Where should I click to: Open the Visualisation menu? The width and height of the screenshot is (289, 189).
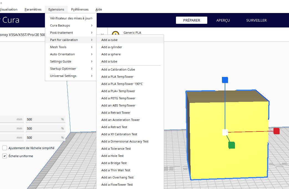pyautogui.click(x=9, y=9)
